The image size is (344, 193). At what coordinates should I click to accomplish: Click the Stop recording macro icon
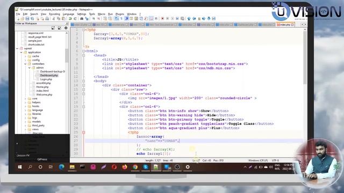point(168,19)
